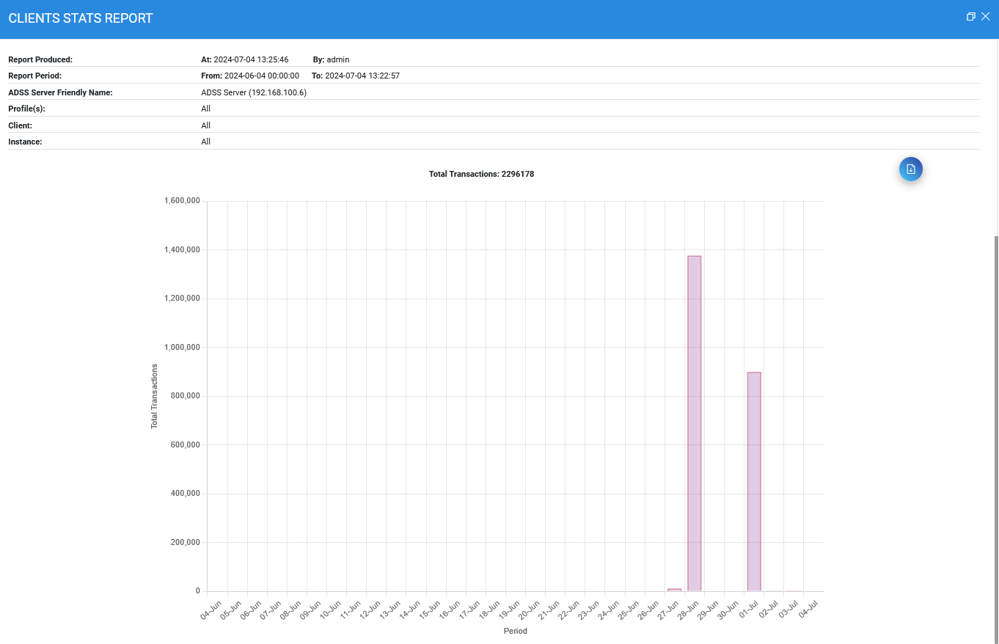Close the Clients Stats Report dialog
999x644 pixels.
[x=986, y=17]
